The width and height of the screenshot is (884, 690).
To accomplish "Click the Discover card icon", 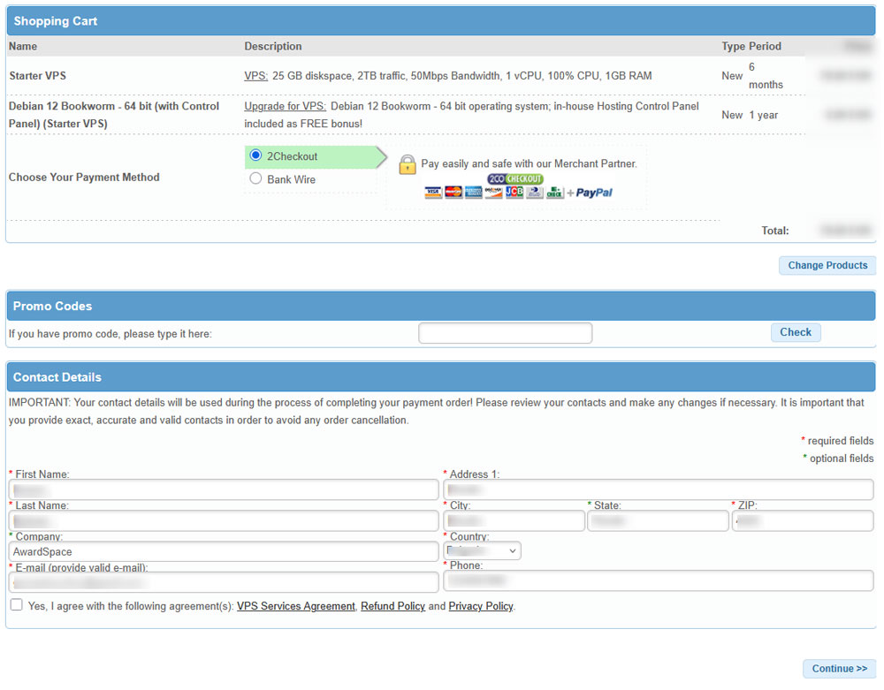I will click(493, 193).
